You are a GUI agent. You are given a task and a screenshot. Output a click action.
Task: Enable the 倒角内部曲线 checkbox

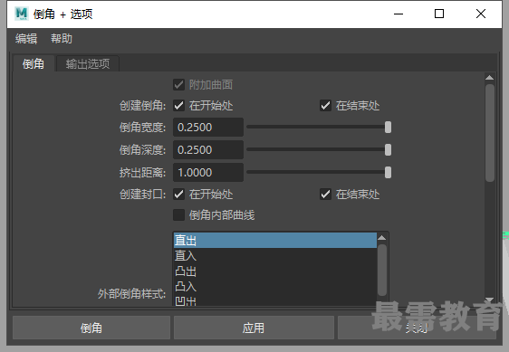tap(178, 214)
